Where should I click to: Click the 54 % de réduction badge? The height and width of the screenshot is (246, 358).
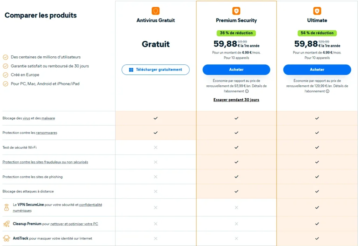(x=317, y=33)
